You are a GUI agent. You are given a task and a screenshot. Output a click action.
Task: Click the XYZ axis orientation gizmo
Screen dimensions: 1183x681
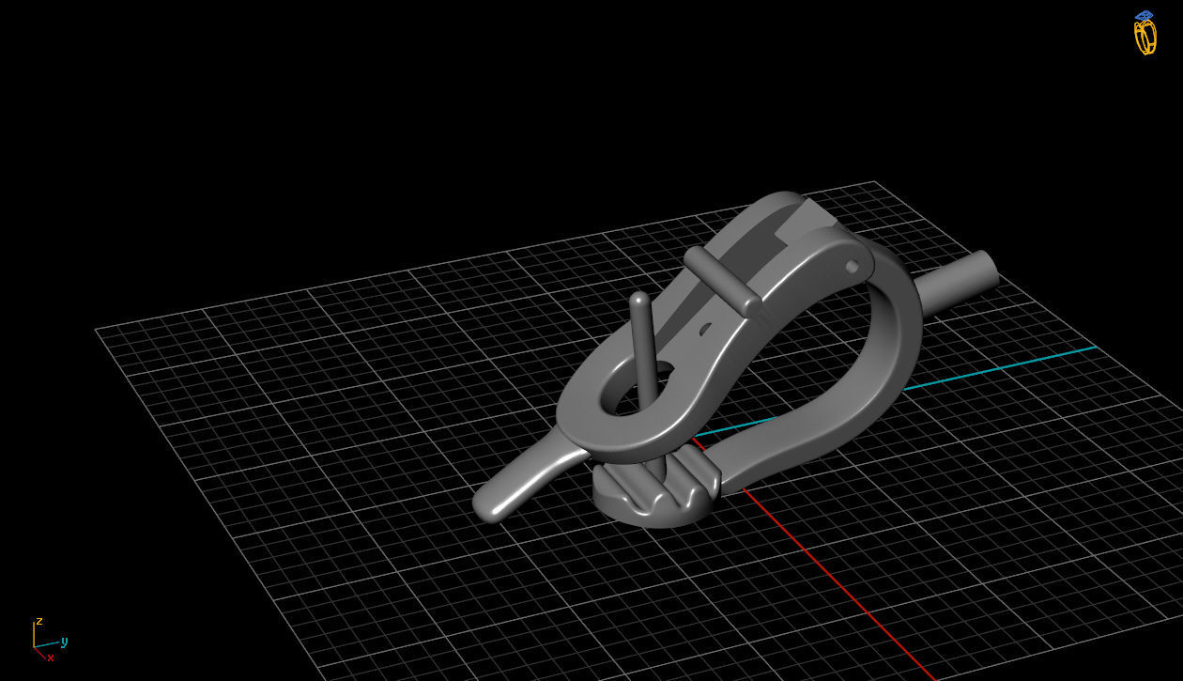[x=49, y=640]
